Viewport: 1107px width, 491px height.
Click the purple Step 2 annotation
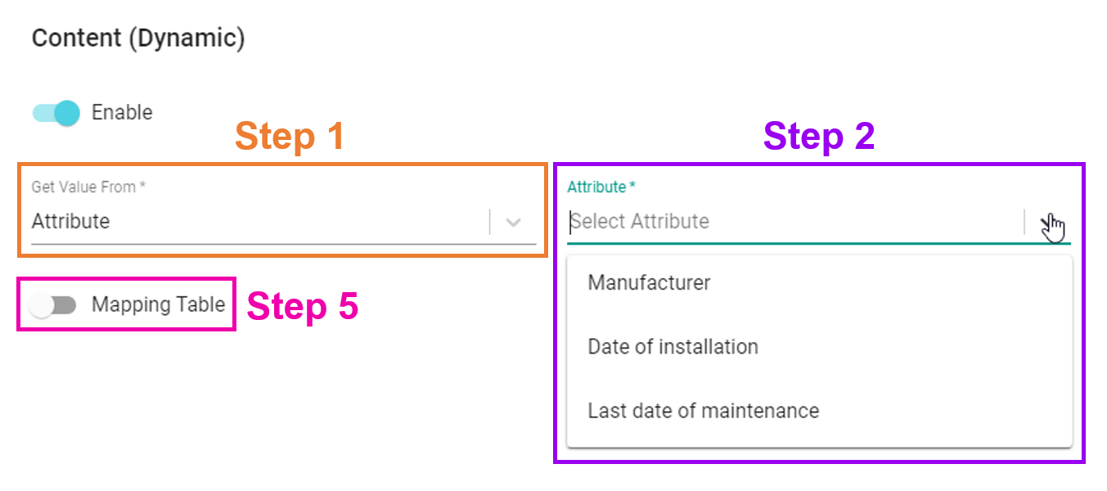pos(819,137)
